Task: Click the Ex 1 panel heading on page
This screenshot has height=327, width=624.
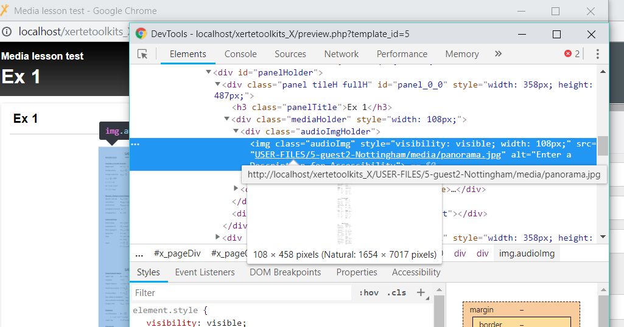Action: tap(26, 119)
